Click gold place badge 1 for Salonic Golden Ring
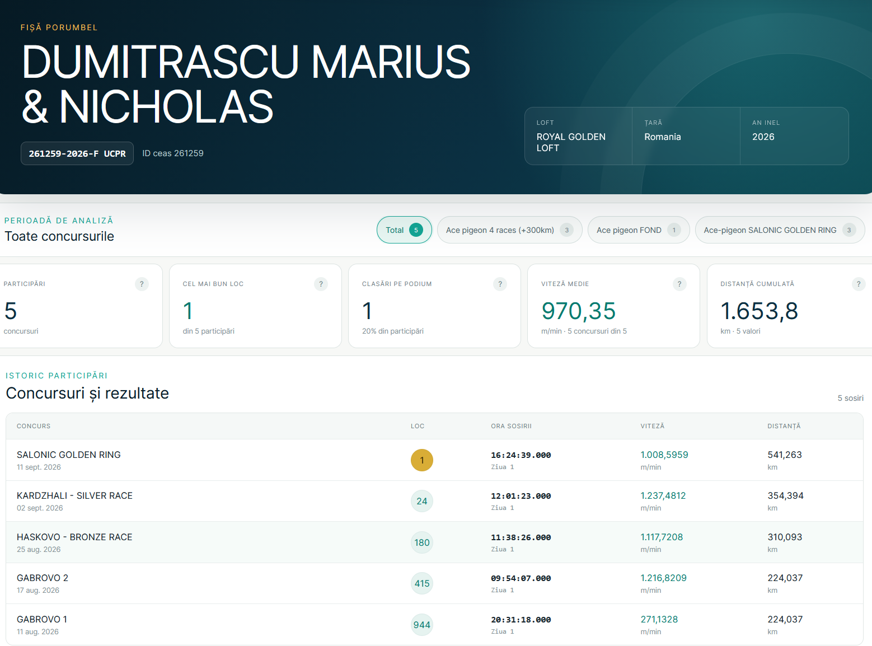Screen dimensions: 872x646 point(422,460)
